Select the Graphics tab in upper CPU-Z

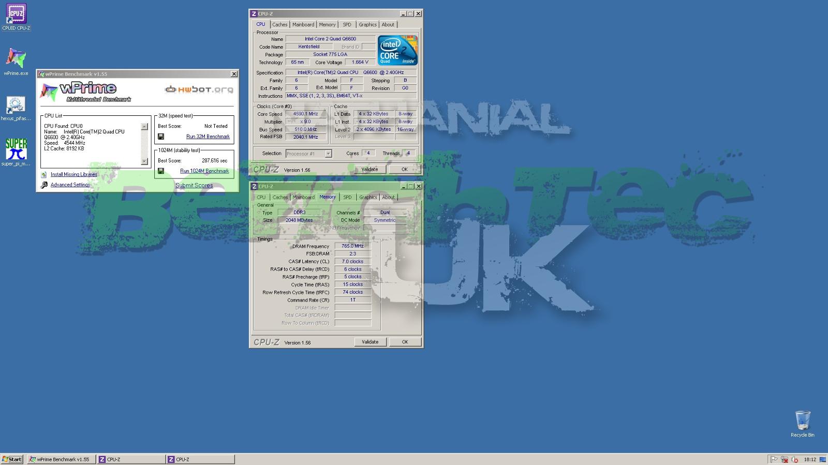[x=367, y=25]
